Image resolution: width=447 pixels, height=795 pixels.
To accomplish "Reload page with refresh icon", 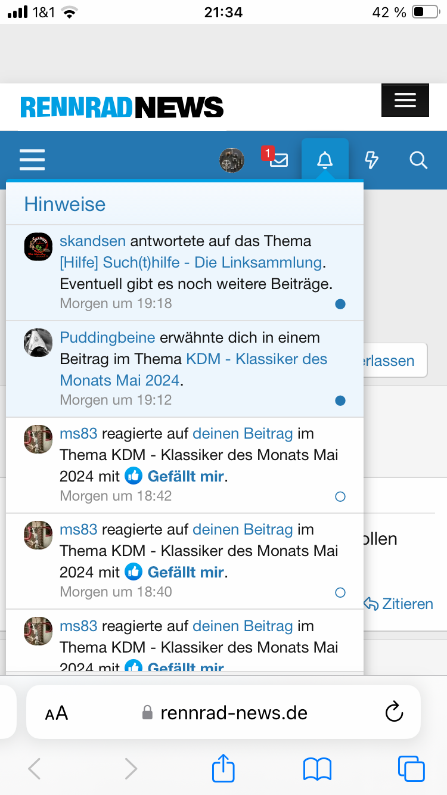I will click(x=394, y=712).
